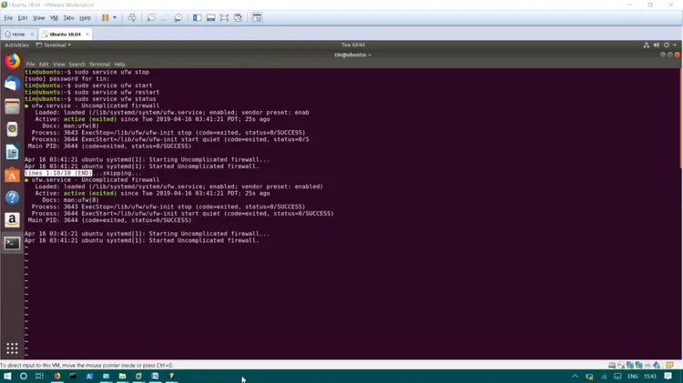The height and width of the screenshot is (383, 683).
Task: Open Ubuntu Software from the dock
Action: click(12, 175)
